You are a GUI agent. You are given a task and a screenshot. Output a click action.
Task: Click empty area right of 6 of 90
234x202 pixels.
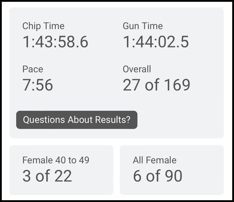[x=203, y=176]
